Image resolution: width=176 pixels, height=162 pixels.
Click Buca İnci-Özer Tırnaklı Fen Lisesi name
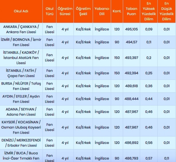(21, 156)
